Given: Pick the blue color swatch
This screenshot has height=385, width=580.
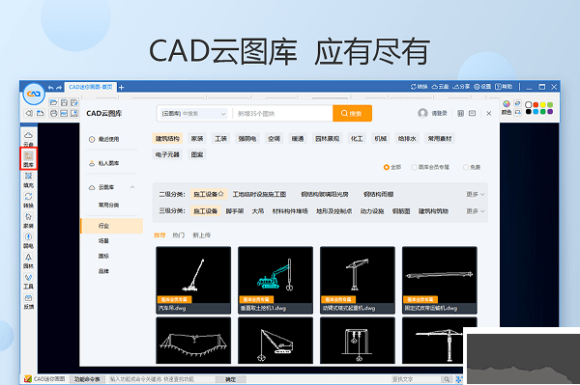Looking at the screenshot, I should tap(536, 112).
